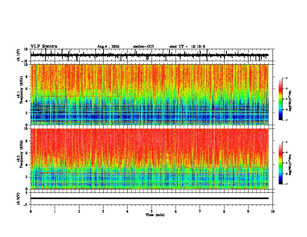
Task: Click the ch.1 color bar log(PSD) unit label
Action: point(290,101)
